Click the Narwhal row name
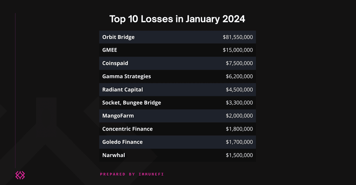This screenshot has width=356, height=185. [114, 155]
